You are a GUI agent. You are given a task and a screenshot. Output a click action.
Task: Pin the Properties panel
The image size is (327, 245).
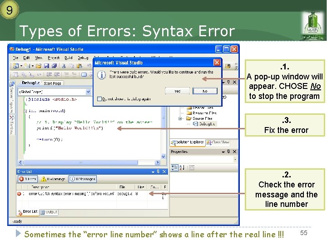click(x=228, y=152)
